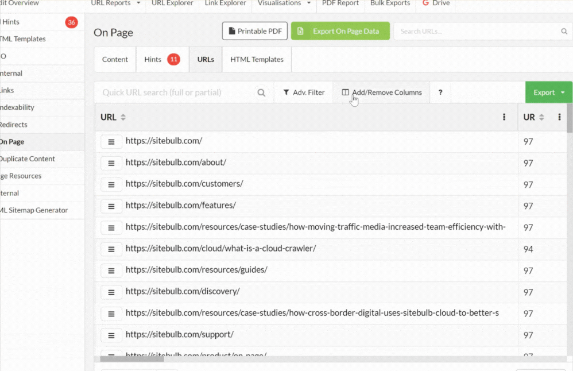Click the question mark help button
Screen dimensions: 573x371
pos(440,92)
